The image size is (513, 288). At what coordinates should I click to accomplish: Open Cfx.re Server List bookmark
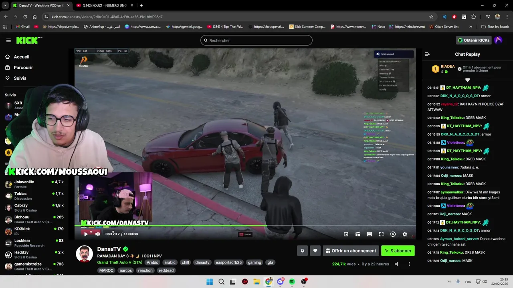(x=444, y=27)
